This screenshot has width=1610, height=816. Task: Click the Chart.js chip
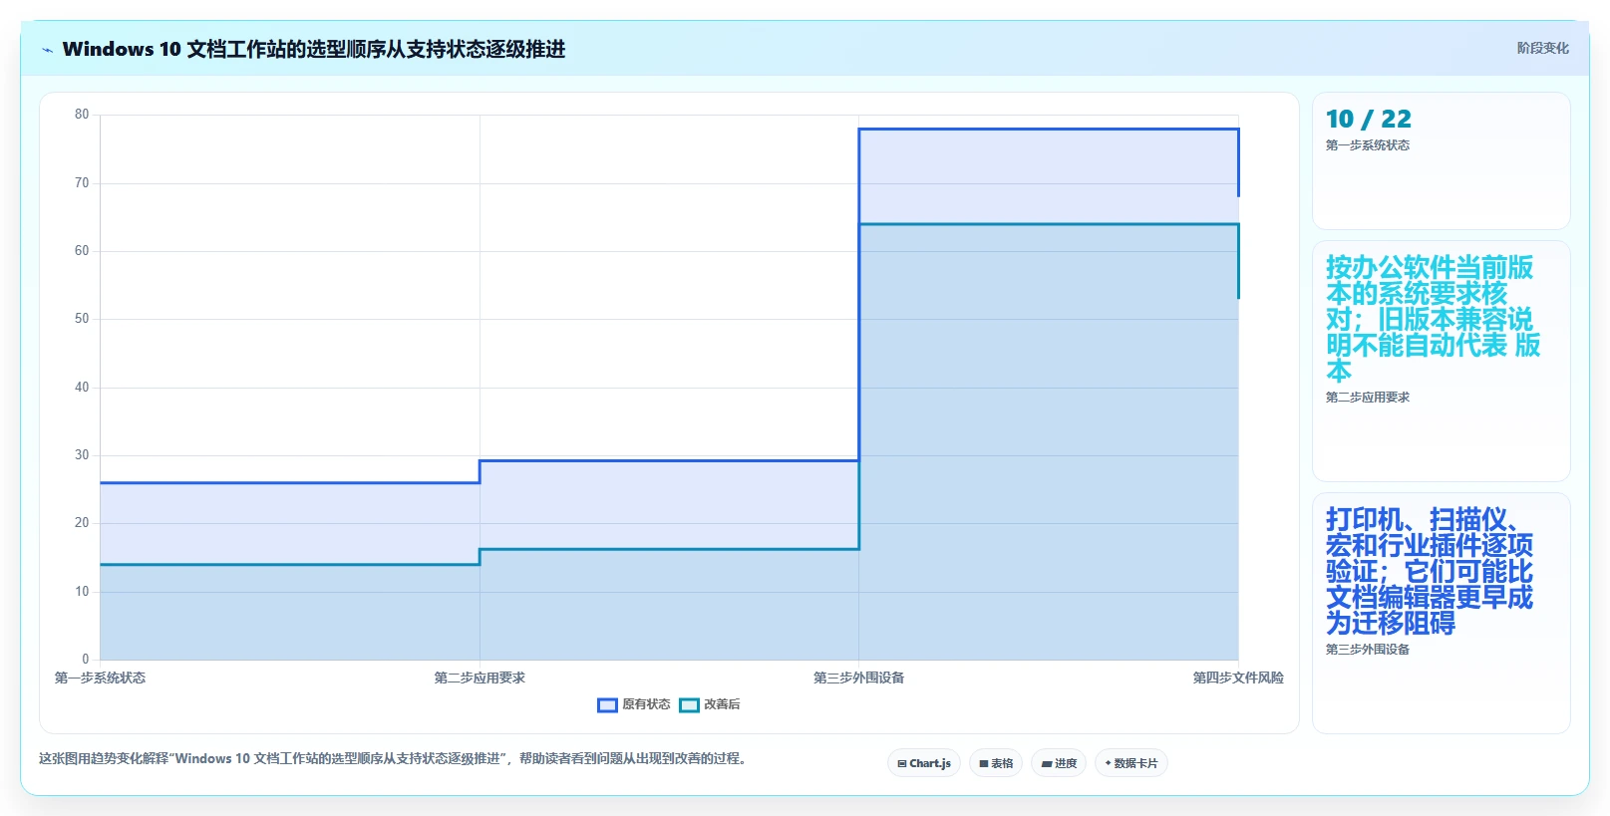click(924, 763)
